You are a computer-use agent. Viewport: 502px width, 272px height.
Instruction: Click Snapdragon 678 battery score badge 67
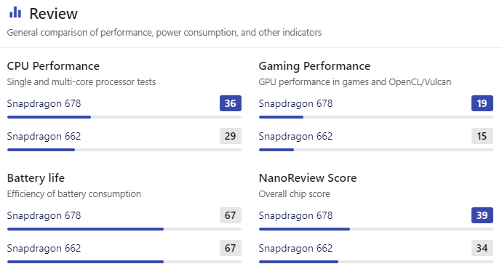(x=231, y=215)
